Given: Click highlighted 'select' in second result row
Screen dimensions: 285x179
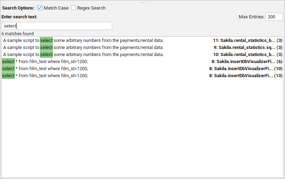Looking at the screenshot, I should coord(46,48).
